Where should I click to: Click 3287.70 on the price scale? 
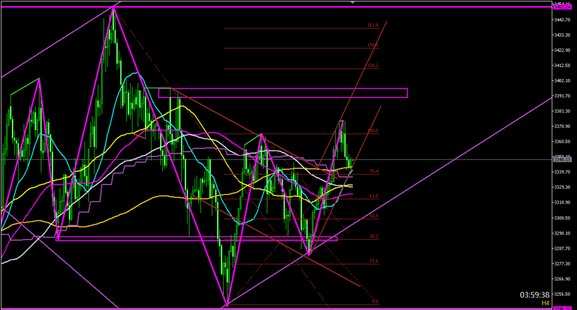coord(563,249)
